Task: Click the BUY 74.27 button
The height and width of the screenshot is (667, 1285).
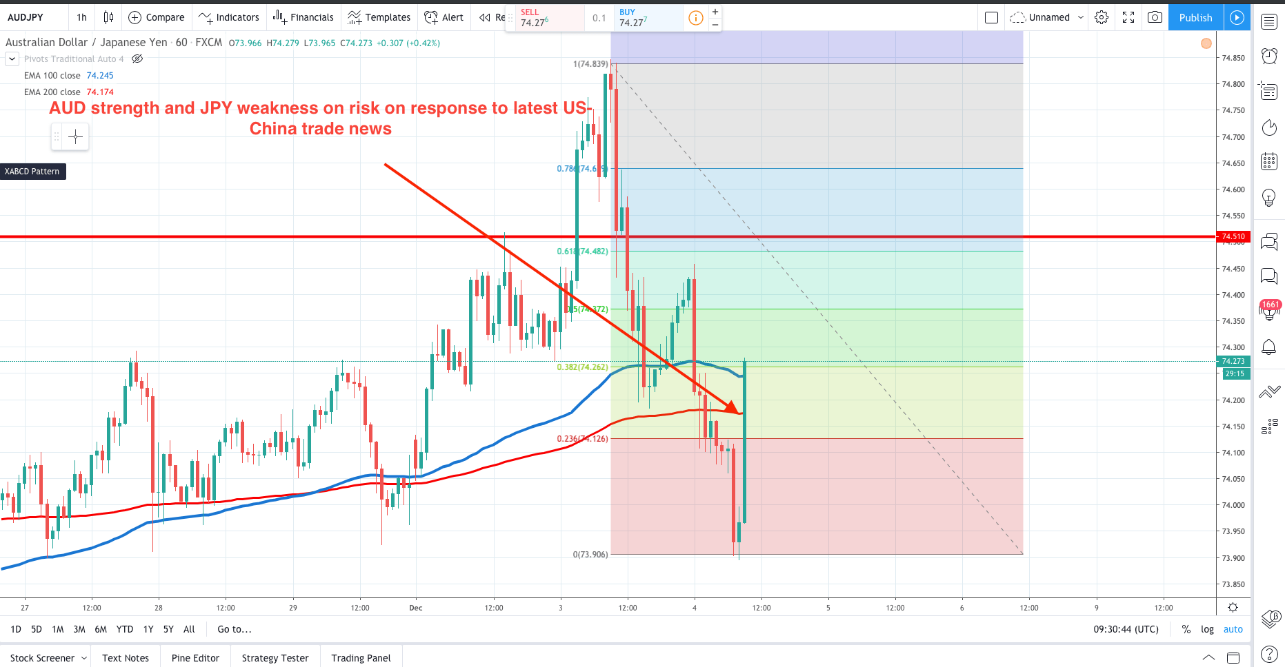Action: [648, 18]
